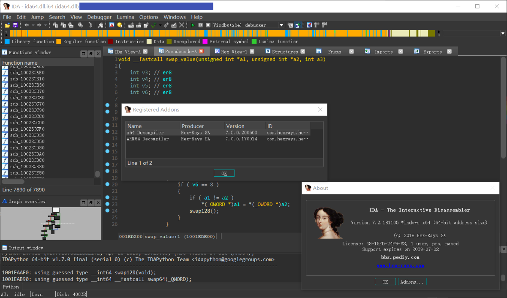The width and height of the screenshot is (507, 298).
Task: Sort addons by Version column header
Action: point(245,126)
